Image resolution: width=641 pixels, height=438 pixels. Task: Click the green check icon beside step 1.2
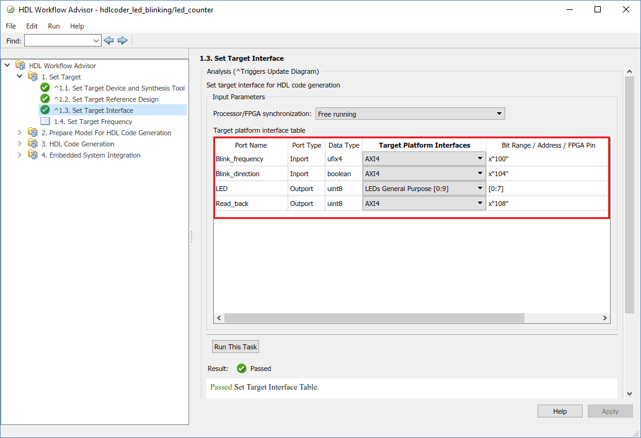click(x=45, y=99)
